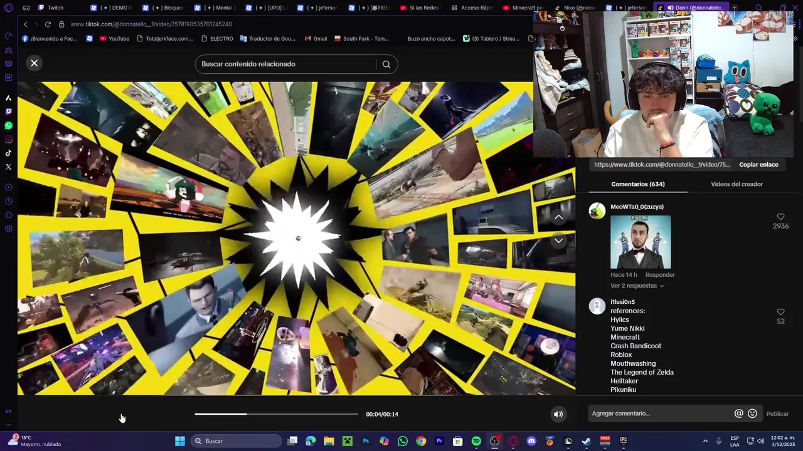Open X (Twitter) from the Opera sidebar
Viewport: 803px width, 451px height.
(8, 167)
